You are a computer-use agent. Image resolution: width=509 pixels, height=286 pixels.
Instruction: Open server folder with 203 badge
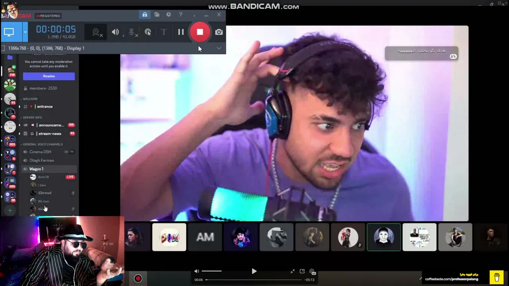point(10,141)
